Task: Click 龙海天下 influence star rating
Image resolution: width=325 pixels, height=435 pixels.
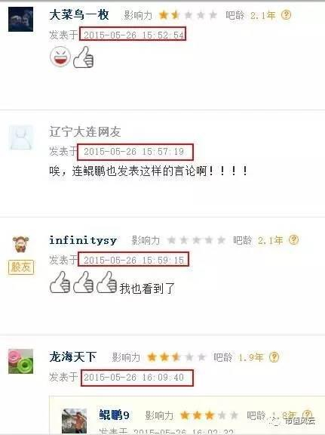Action: 176,357
